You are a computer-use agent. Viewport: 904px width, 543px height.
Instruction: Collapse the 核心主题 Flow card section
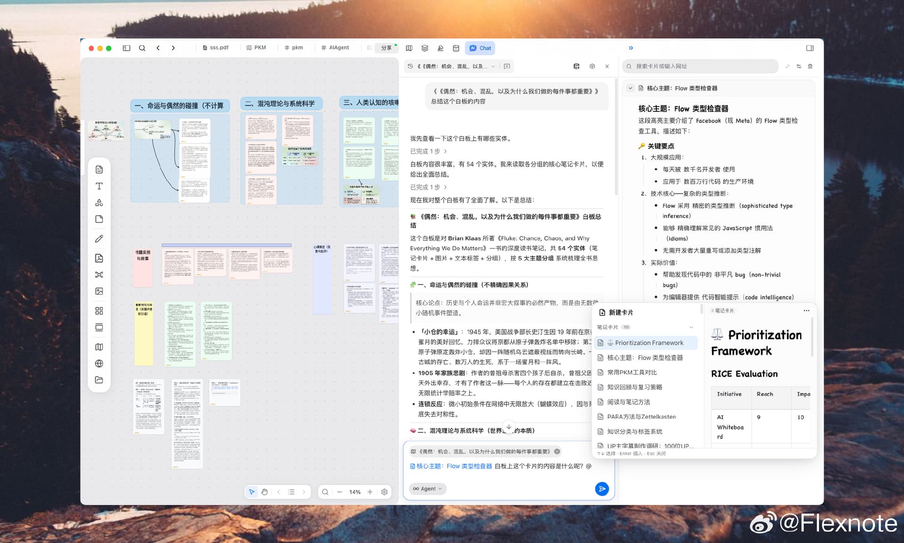click(630, 88)
